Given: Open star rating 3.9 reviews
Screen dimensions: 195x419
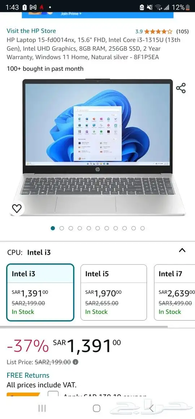Looking at the screenshot, I should pyautogui.click(x=153, y=31).
